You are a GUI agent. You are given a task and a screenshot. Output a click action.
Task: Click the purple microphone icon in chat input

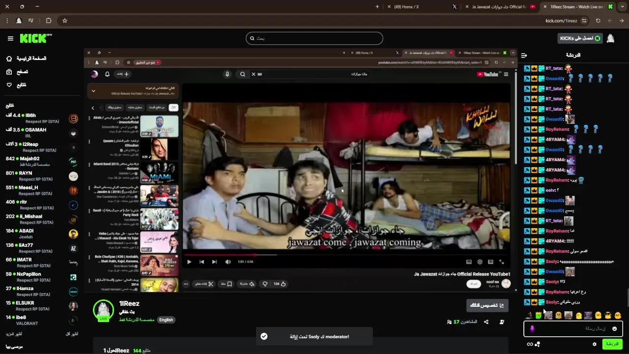532,328
